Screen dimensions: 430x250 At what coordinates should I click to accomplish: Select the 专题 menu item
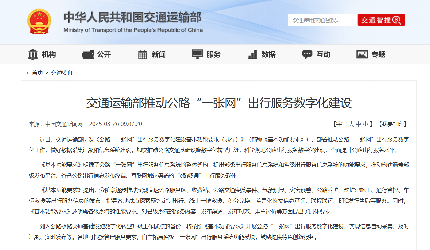point(378,55)
